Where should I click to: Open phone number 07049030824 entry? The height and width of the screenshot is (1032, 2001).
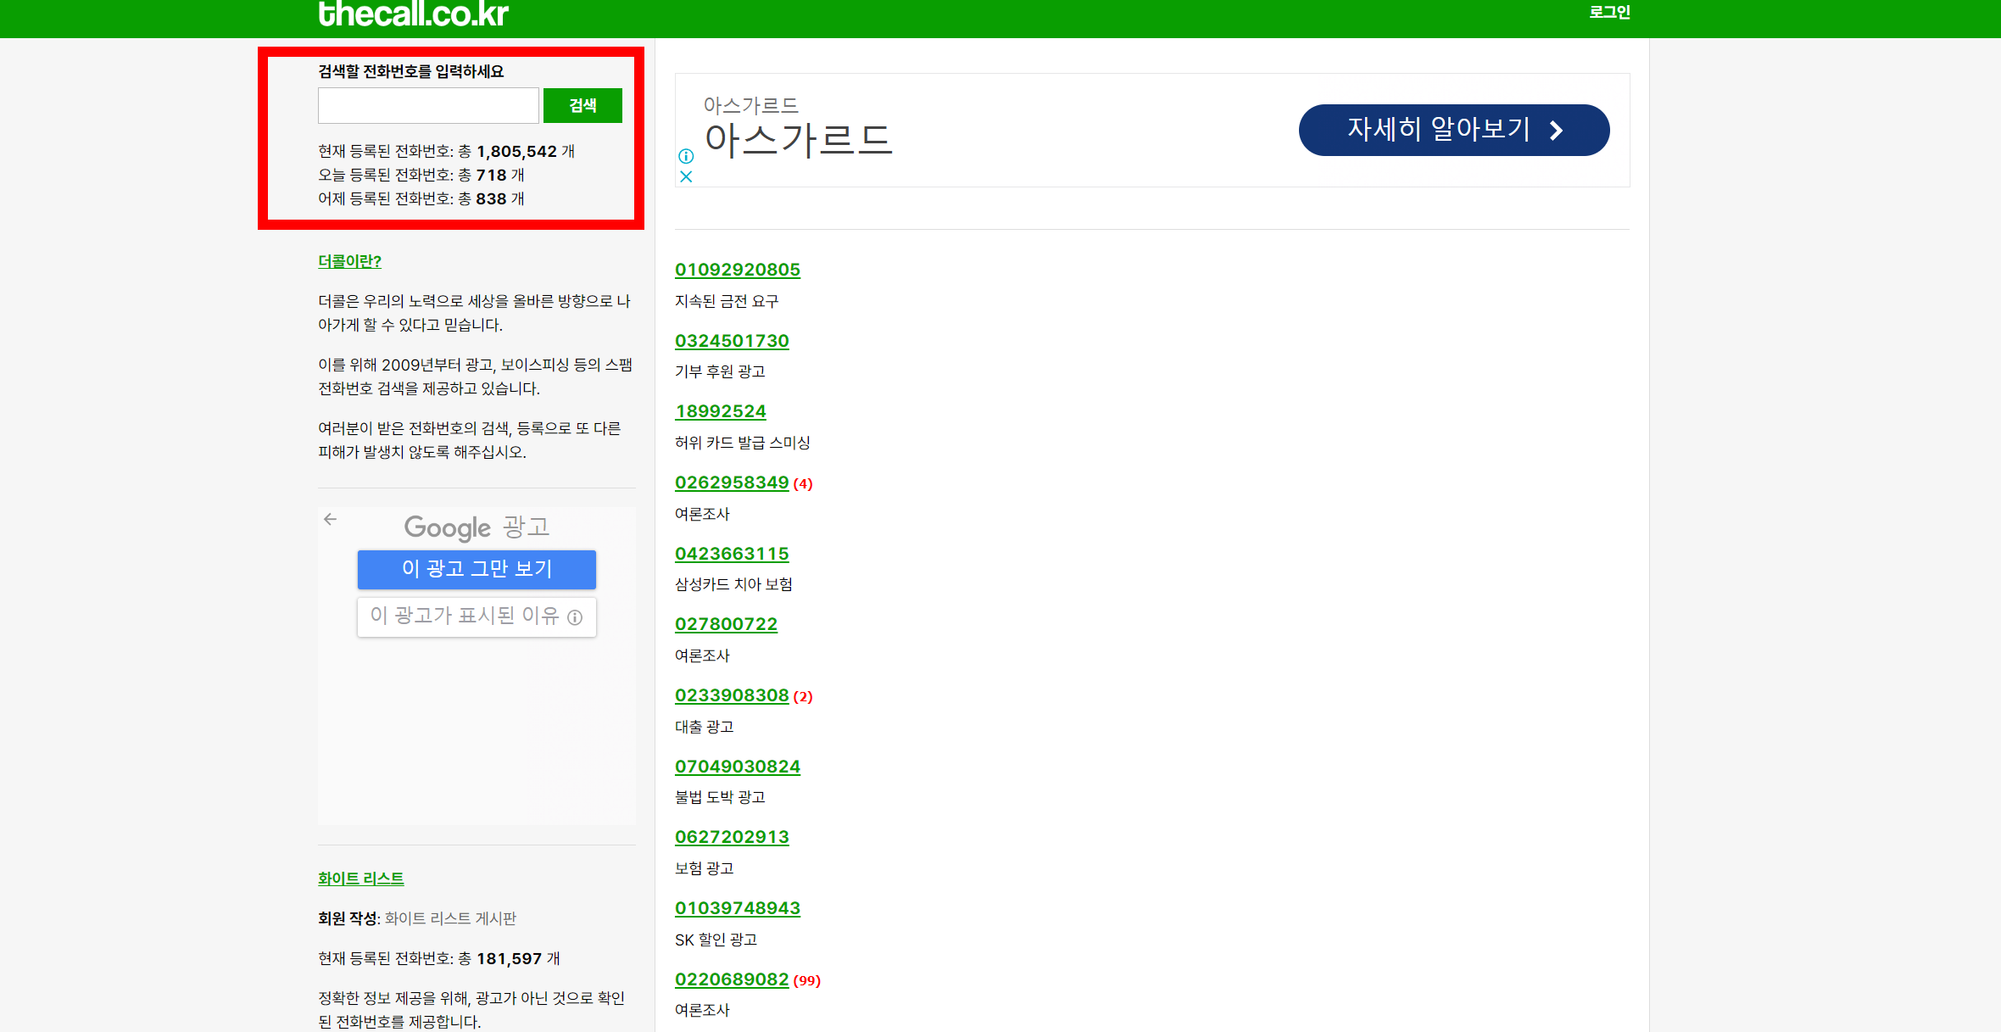(737, 767)
